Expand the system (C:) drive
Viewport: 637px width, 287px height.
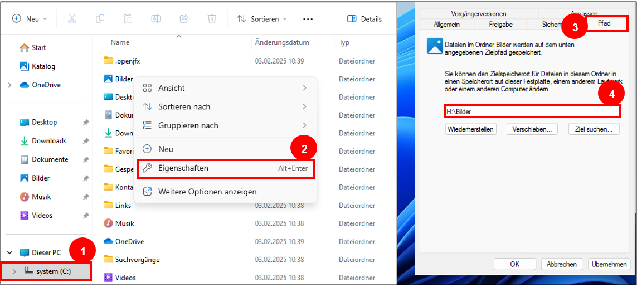click(x=14, y=271)
